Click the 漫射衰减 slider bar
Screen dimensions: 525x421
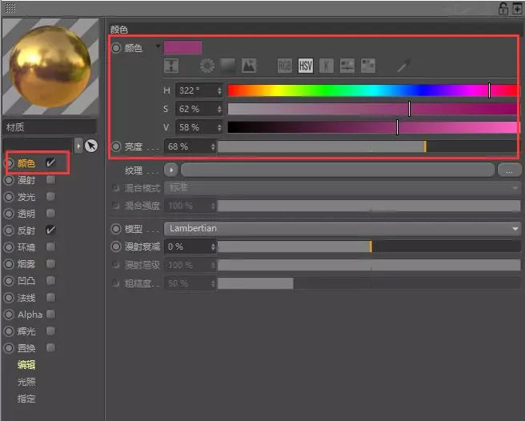pos(369,247)
